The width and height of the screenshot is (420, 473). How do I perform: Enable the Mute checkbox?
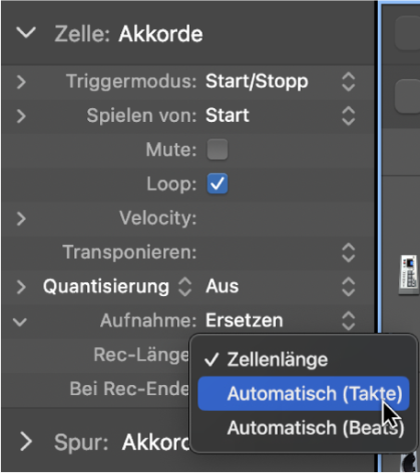(x=217, y=149)
